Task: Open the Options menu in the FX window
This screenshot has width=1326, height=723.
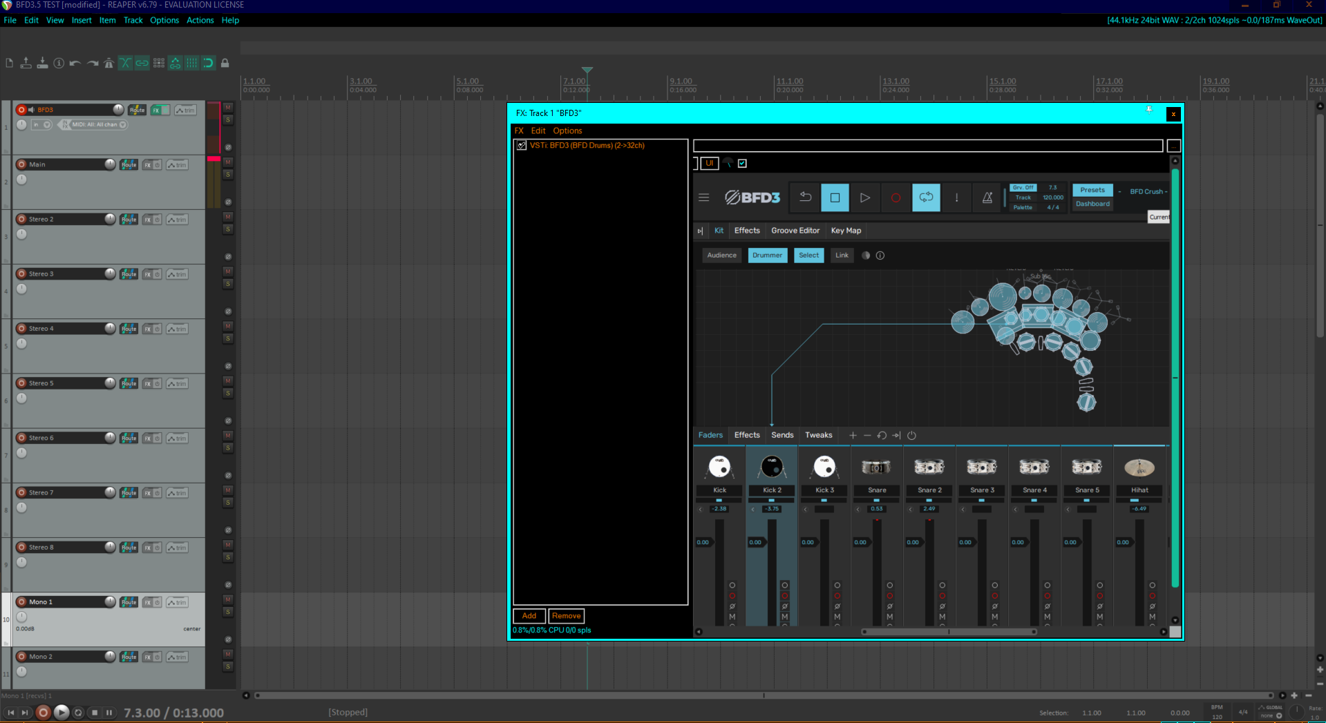Action: click(567, 131)
